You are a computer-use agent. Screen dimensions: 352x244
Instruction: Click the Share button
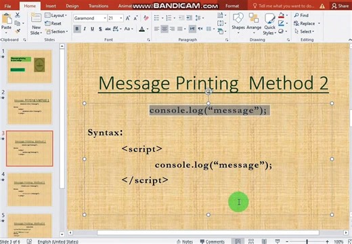[340, 6]
